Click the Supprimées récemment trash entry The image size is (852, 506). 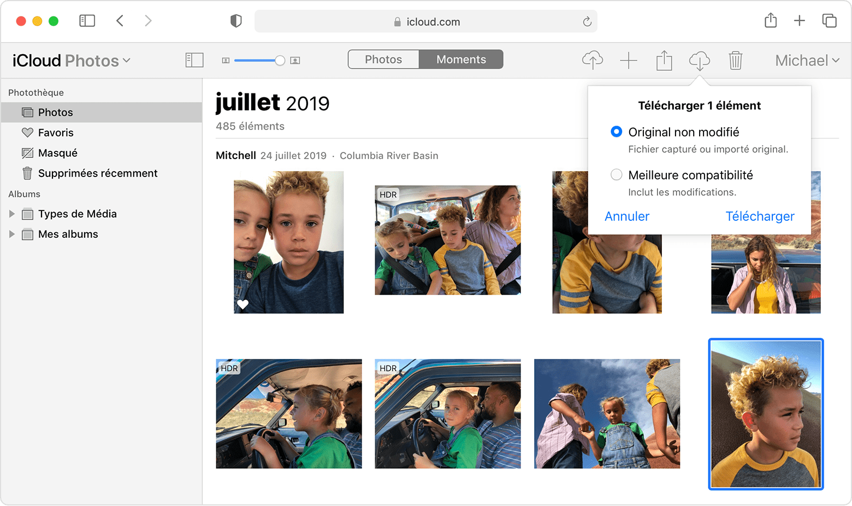(97, 173)
